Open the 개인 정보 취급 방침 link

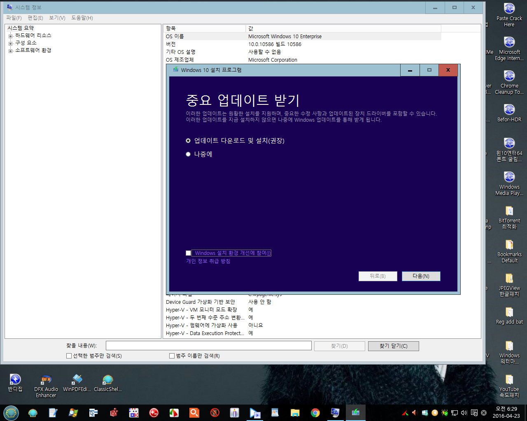208,261
